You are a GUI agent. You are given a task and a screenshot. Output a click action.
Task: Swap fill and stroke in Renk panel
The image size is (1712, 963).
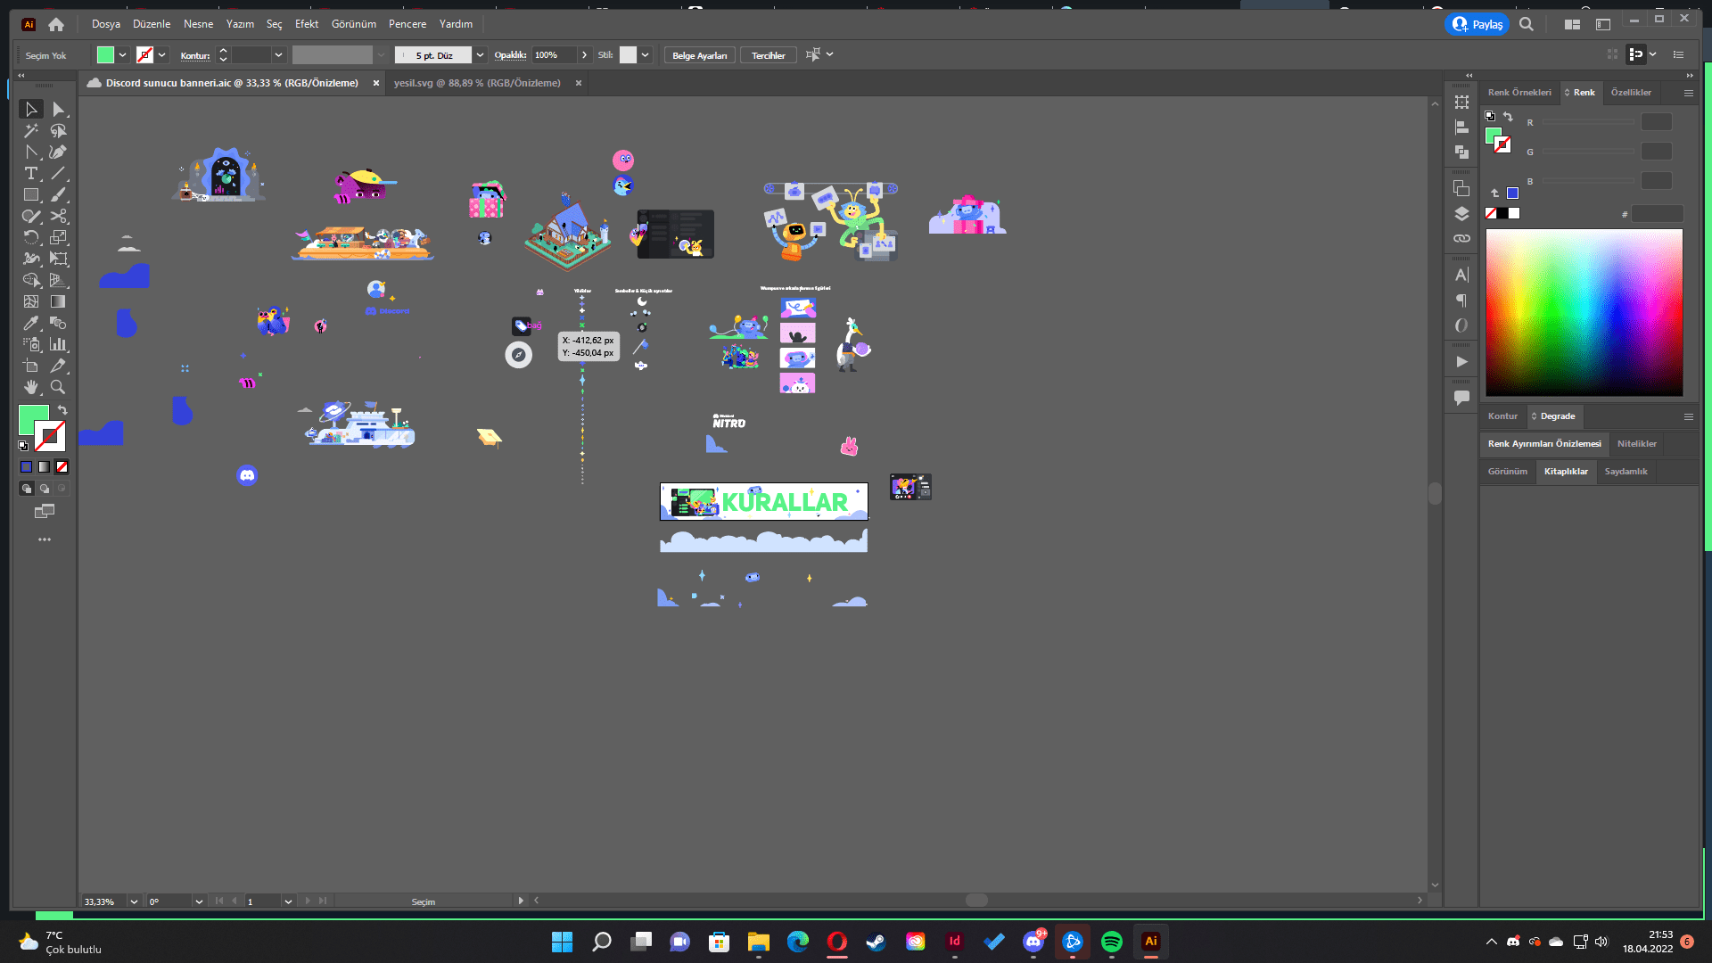click(x=1508, y=117)
